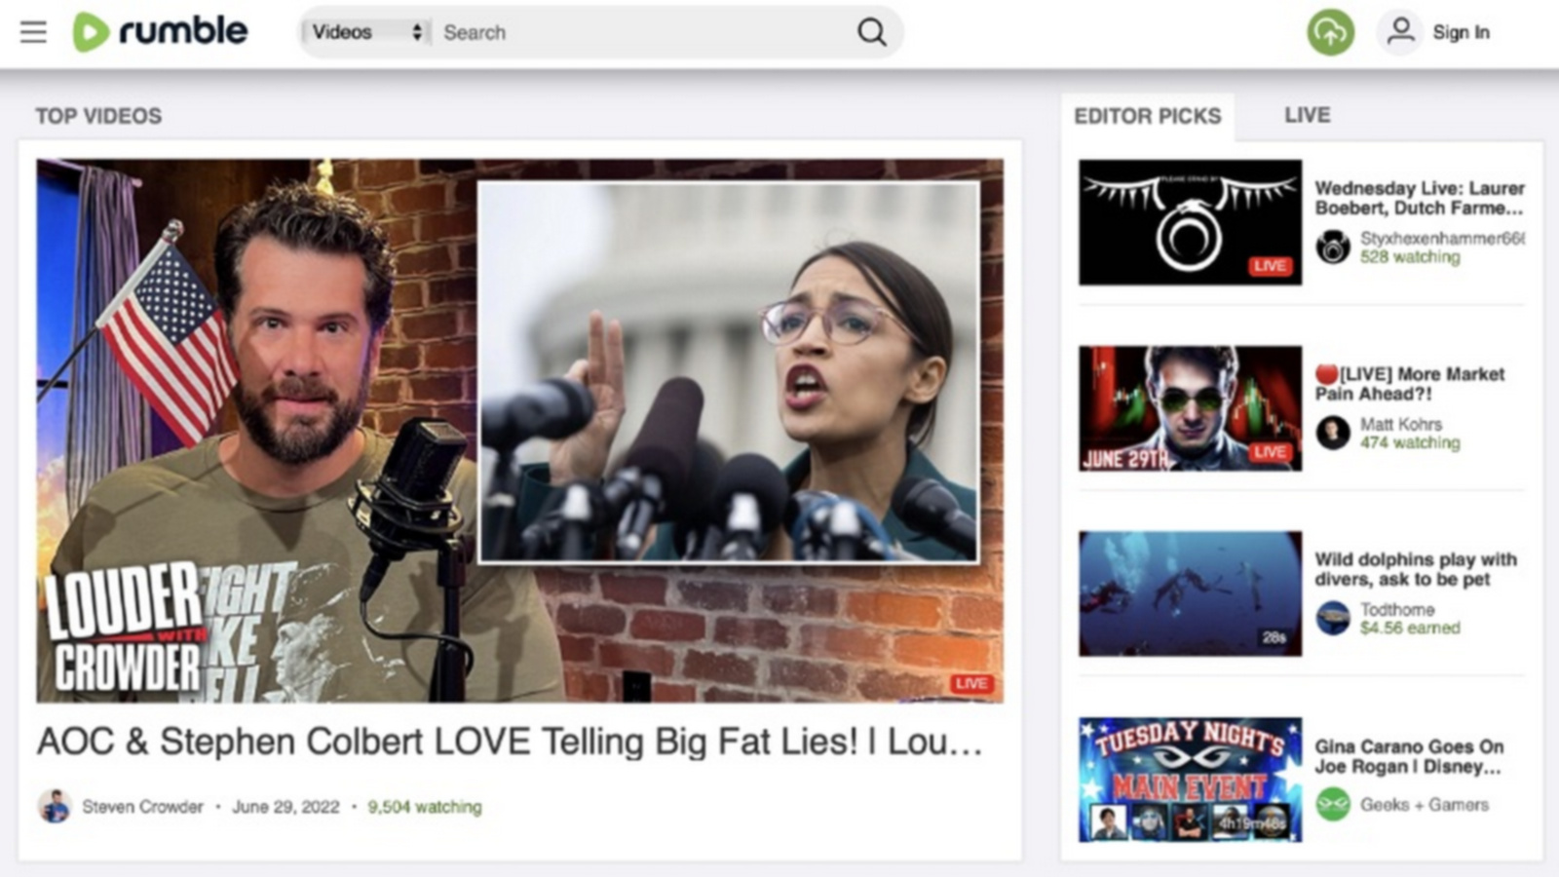
Task: Play the Louder with Crowder featured video
Action: pos(519,431)
